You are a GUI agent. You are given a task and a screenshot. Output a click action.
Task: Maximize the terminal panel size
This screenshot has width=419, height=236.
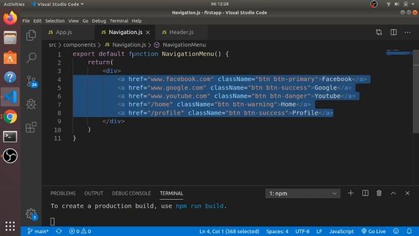point(393,193)
